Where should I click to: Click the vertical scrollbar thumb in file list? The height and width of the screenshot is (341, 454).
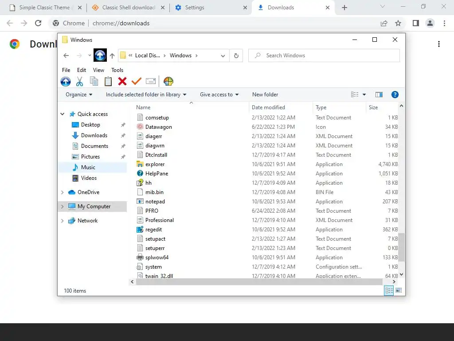[401, 247]
